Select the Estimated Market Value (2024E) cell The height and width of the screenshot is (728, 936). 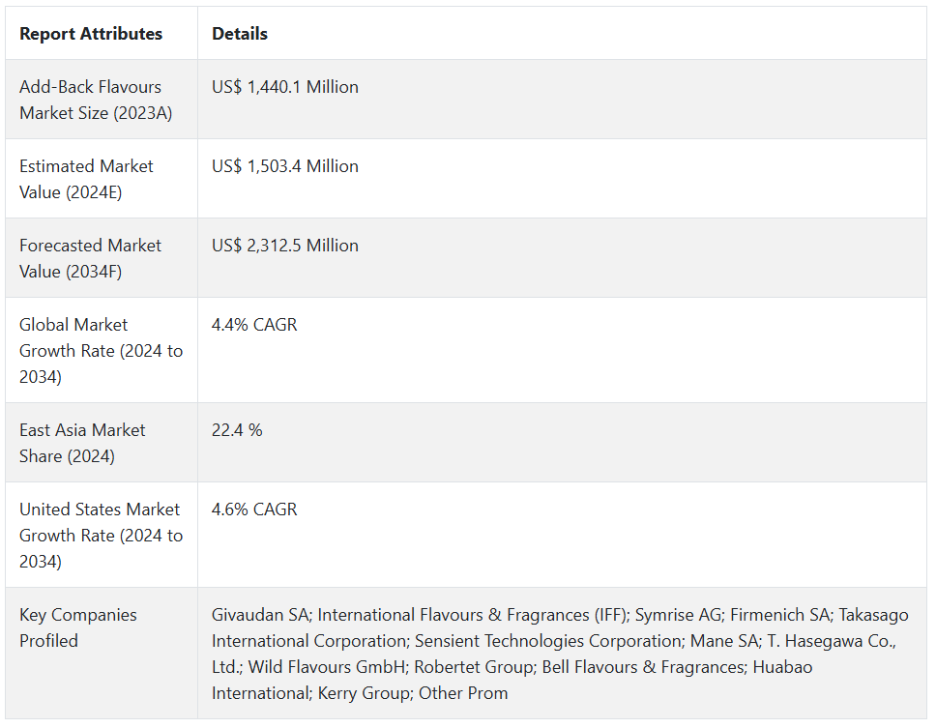click(86, 179)
